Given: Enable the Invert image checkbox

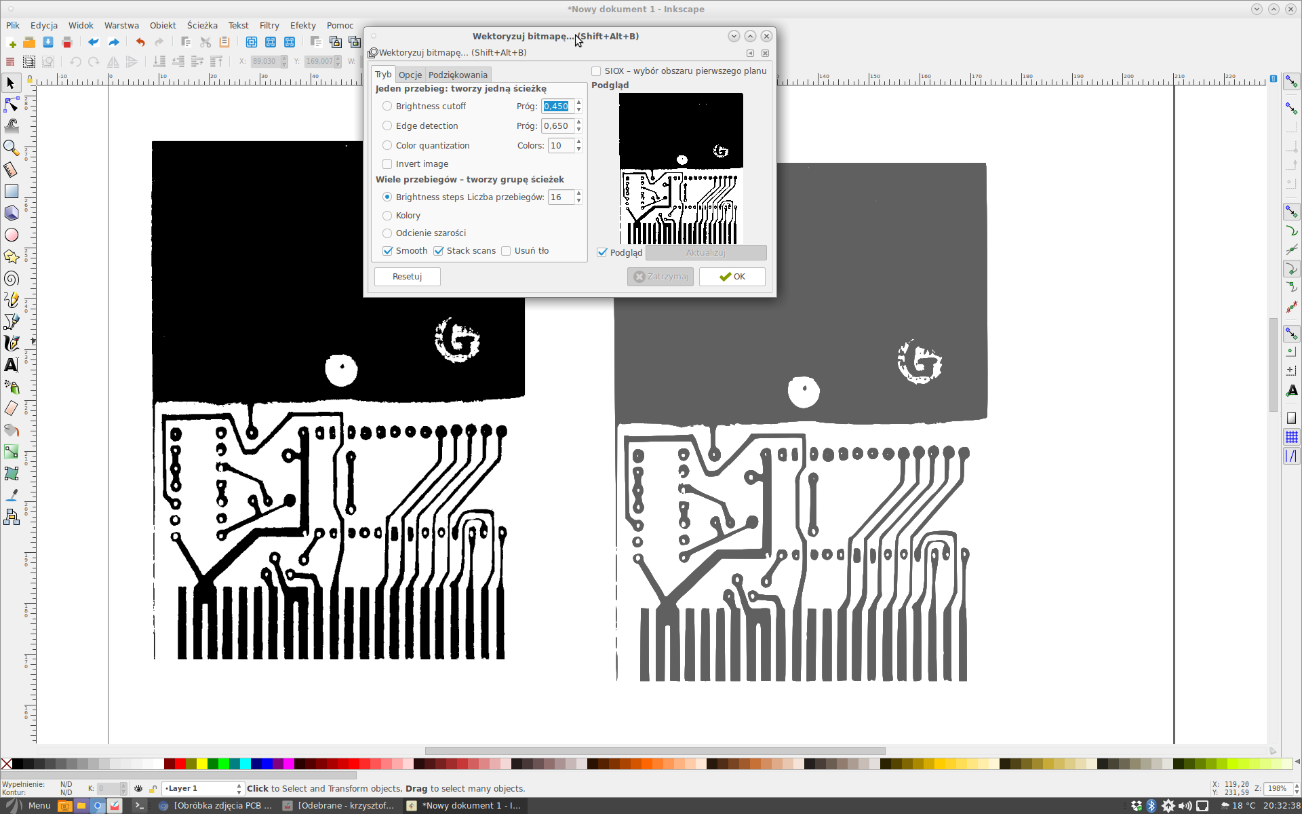Looking at the screenshot, I should 387,164.
